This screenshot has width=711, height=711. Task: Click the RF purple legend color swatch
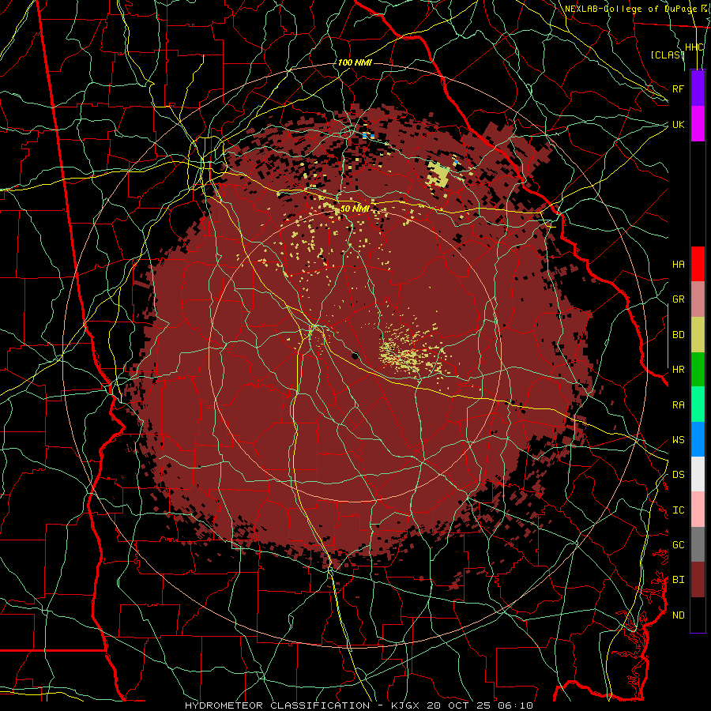click(x=698, y=88)
